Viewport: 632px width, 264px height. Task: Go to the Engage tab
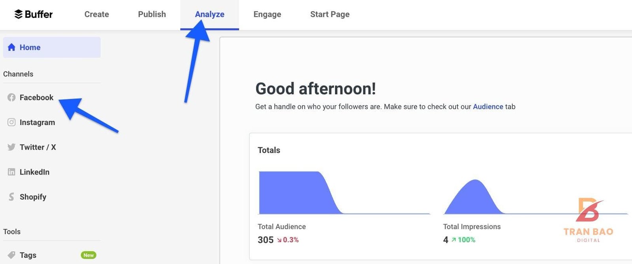pyautogui.click(x=267, y=14)
